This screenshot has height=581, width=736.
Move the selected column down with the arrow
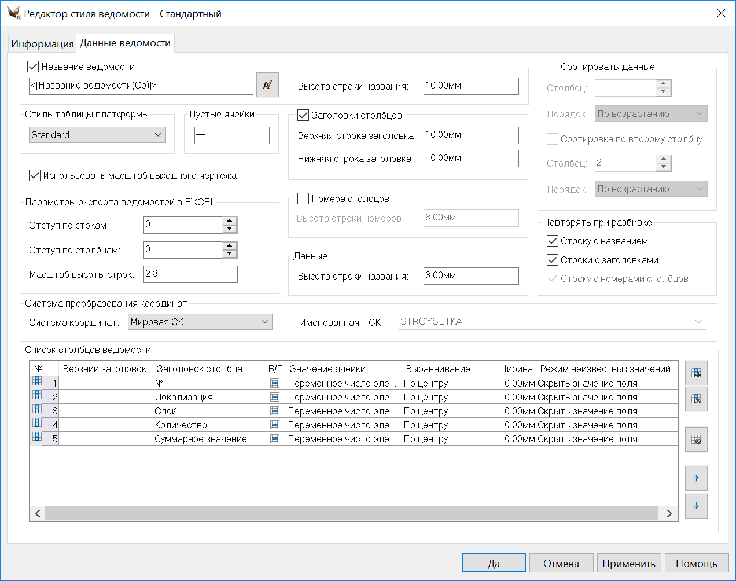pos(696,505)
